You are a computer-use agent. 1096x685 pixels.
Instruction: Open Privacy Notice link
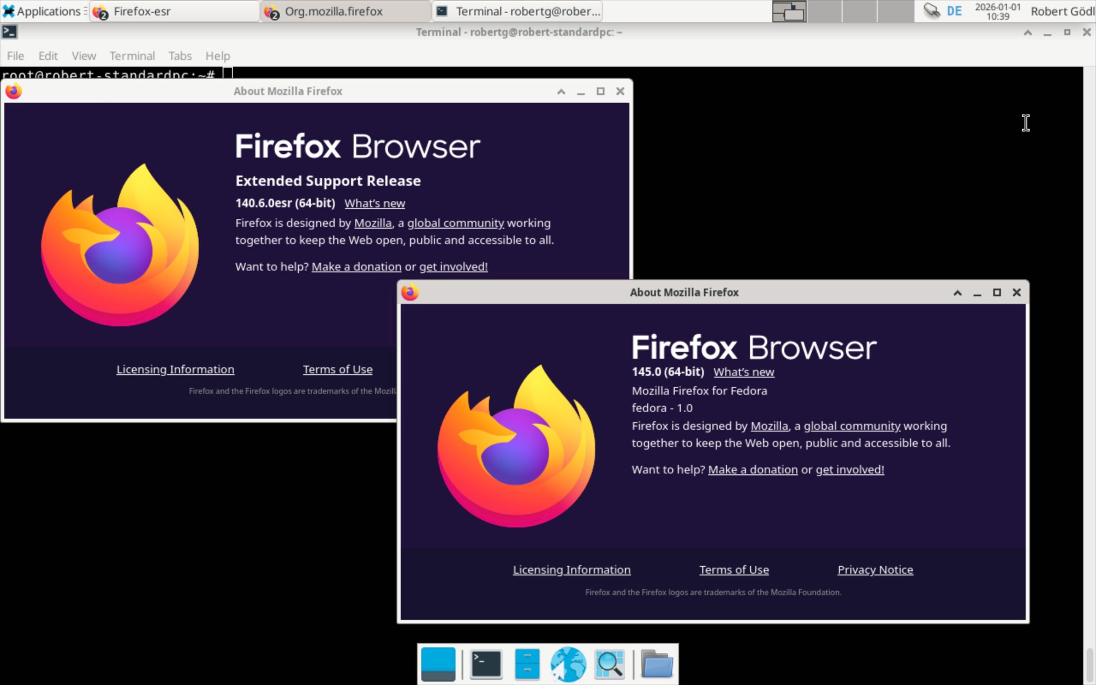[x=875, y=569]
